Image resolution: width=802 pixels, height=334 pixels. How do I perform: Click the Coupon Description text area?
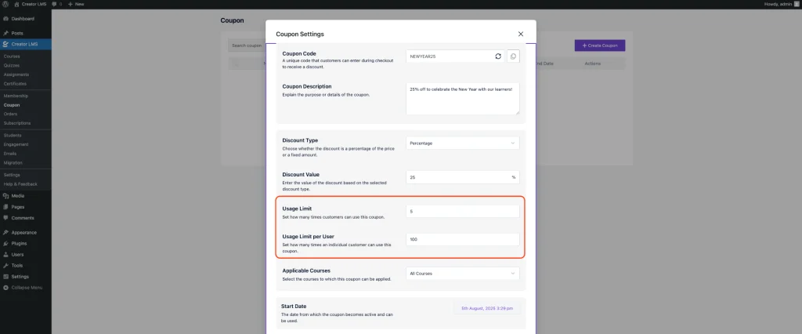click(x=462, y=99)
